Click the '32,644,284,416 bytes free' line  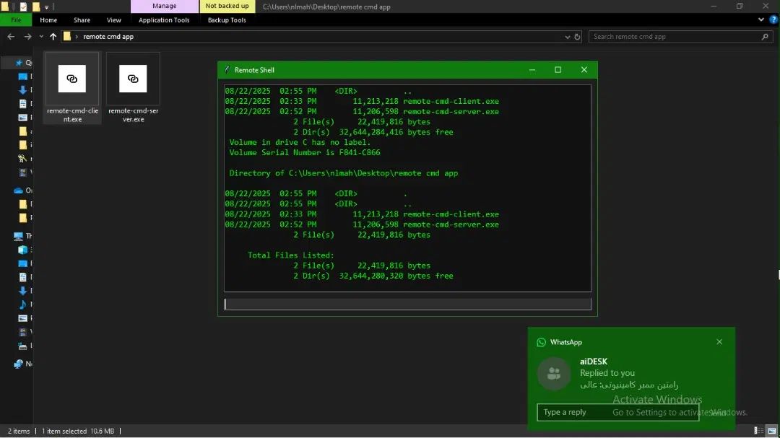(x=396, y=132)
